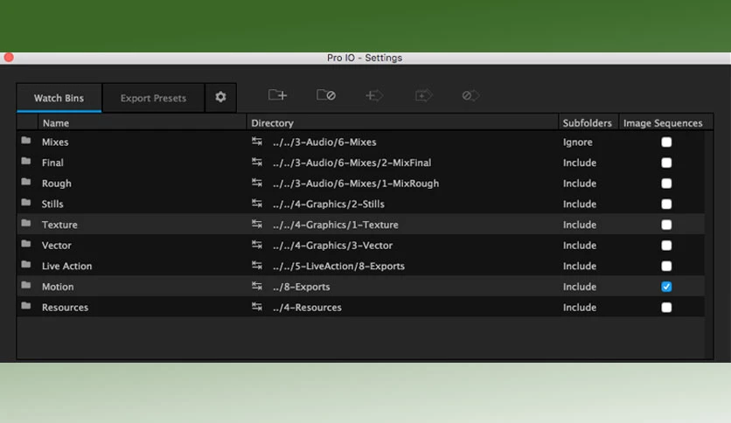Screen dimensions: 731x423
Task: Click the Texture row folder icon
Action: (26, 223)
